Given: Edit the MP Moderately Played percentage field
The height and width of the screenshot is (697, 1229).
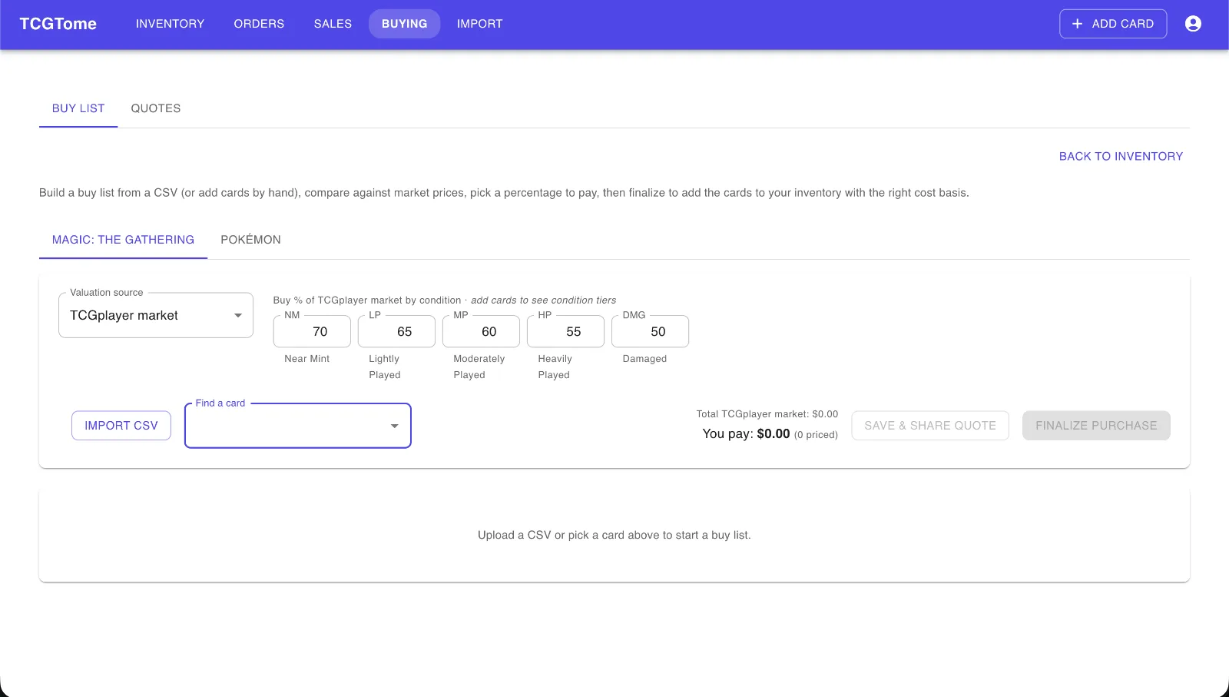Looking at the screenshot, I should point(481,332).
